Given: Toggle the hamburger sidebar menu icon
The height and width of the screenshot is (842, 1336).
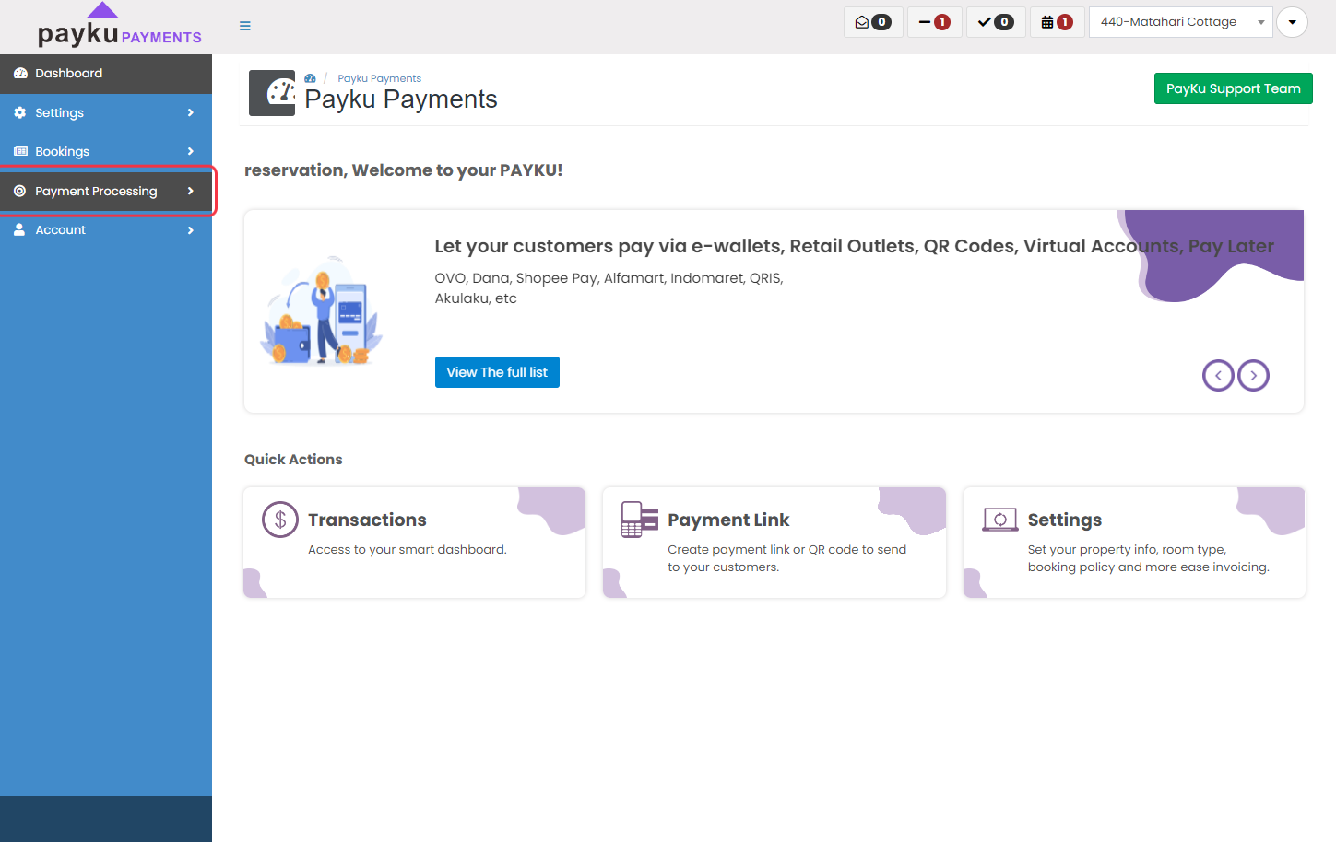Looking at the screenshot, I should 245,26.
